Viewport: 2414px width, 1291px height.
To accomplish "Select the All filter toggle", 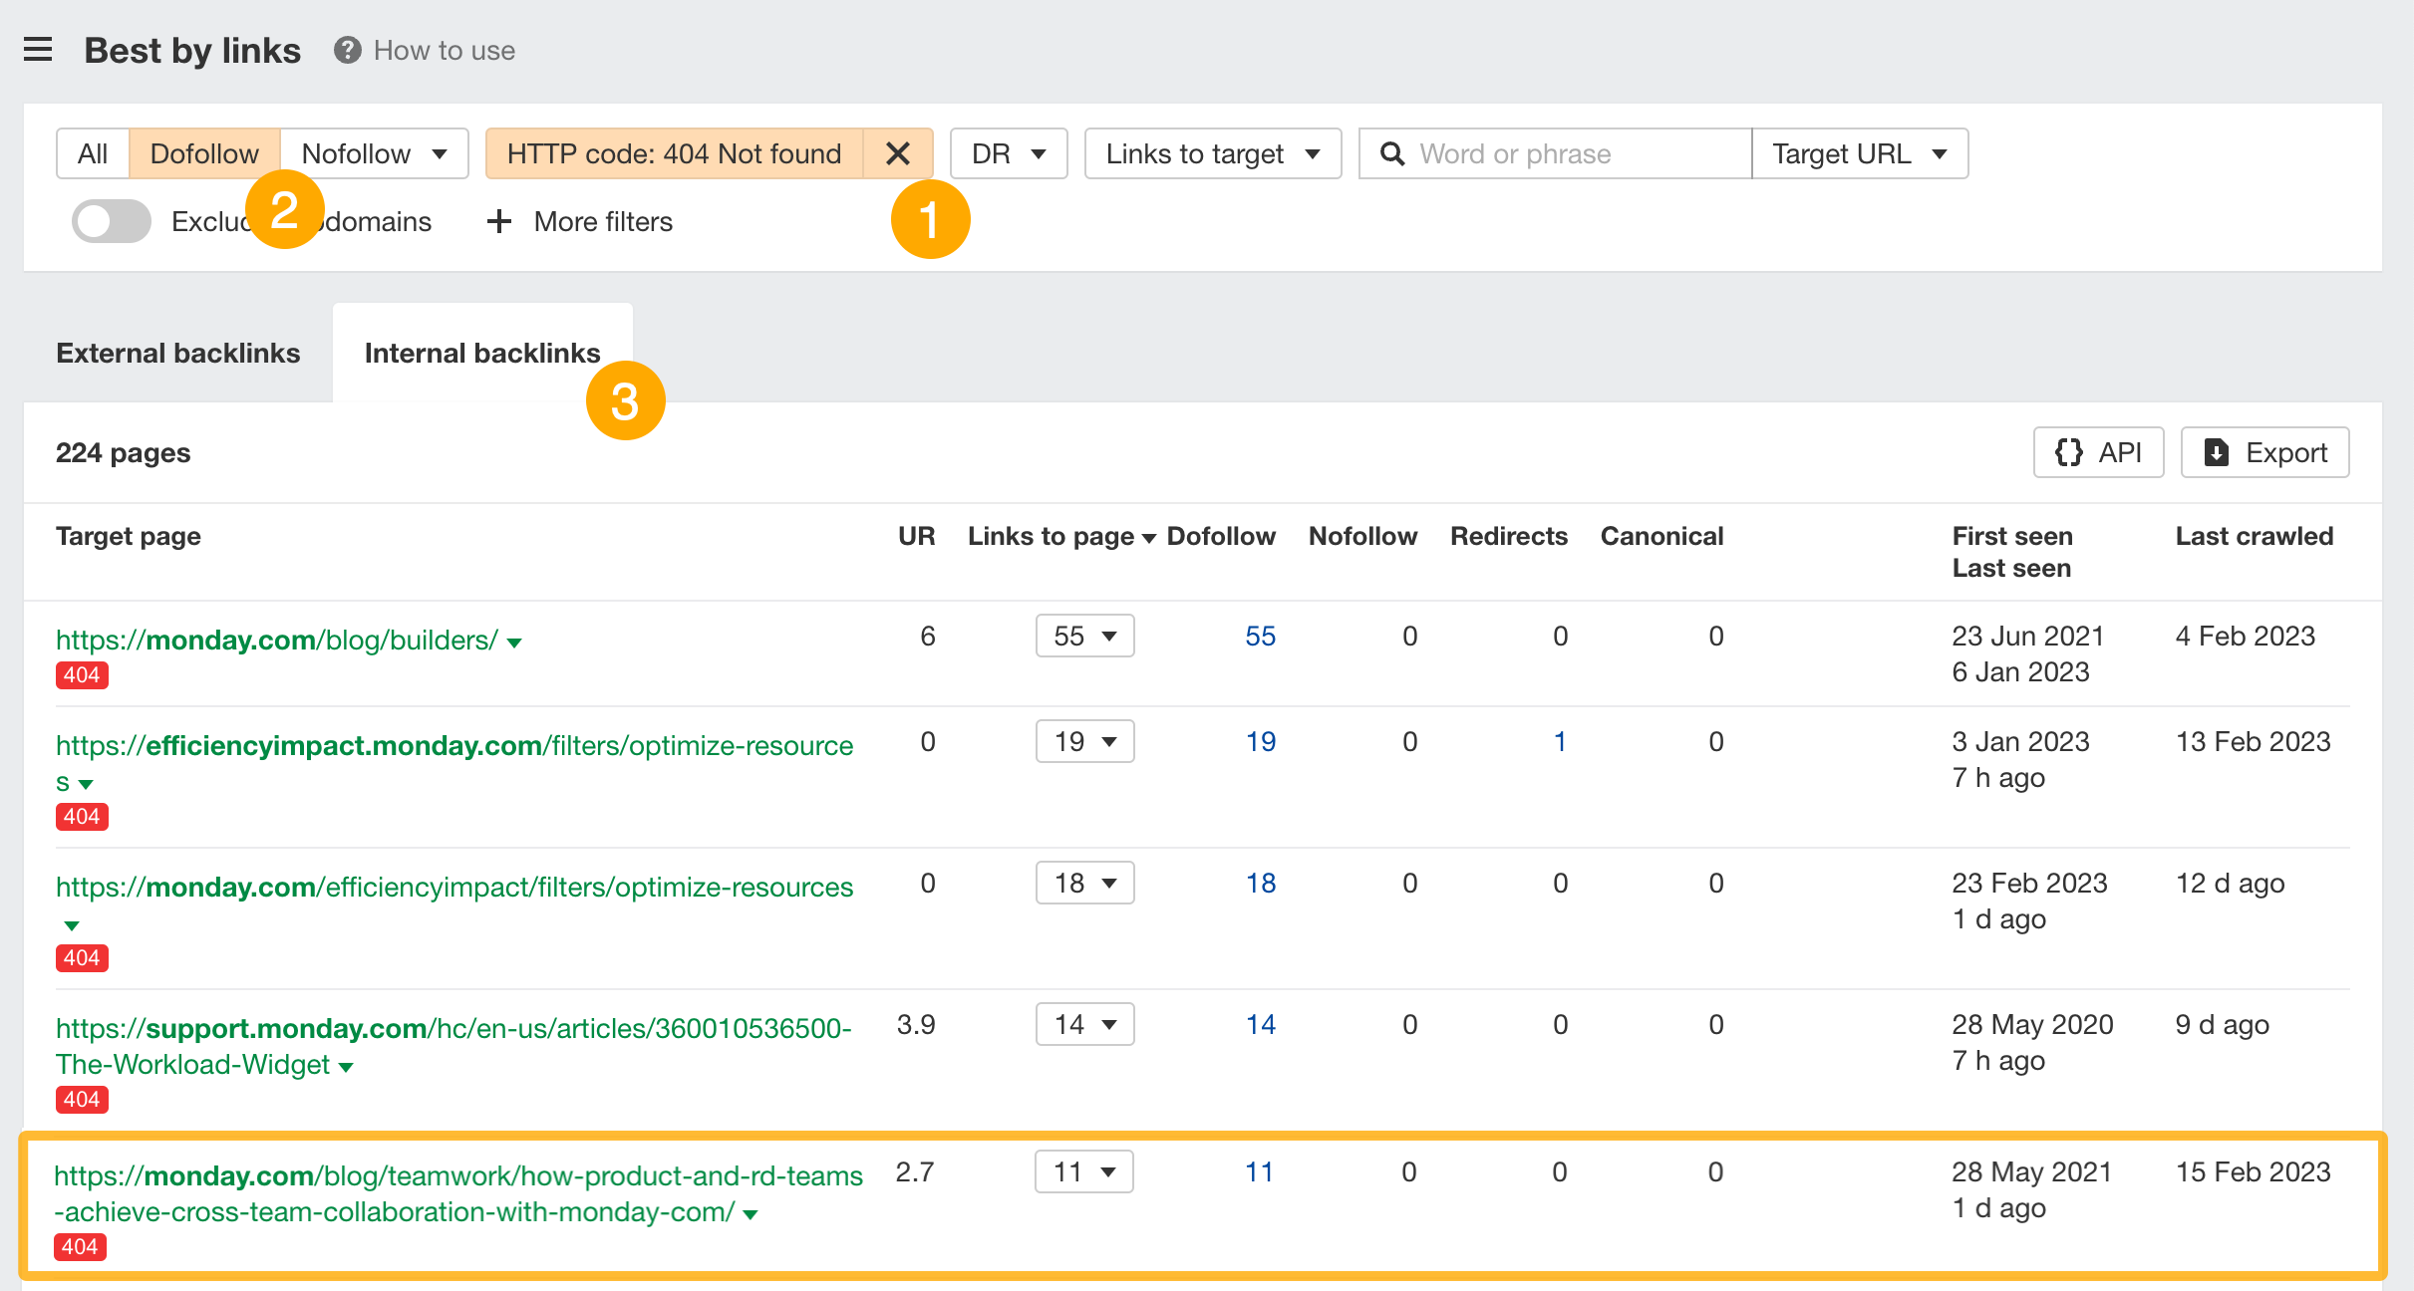I will coord(91,153).
